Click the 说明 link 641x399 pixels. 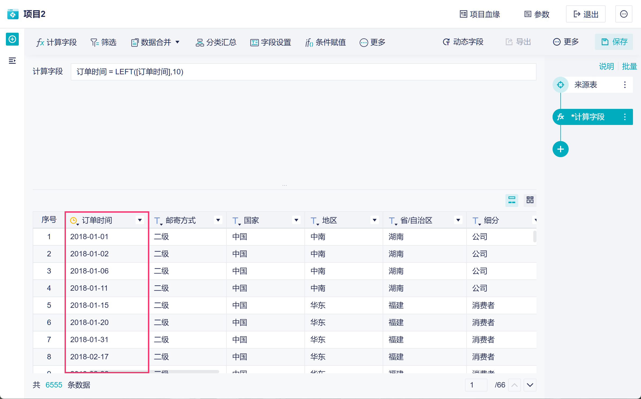pyautogui.click(x=606, y=66)
